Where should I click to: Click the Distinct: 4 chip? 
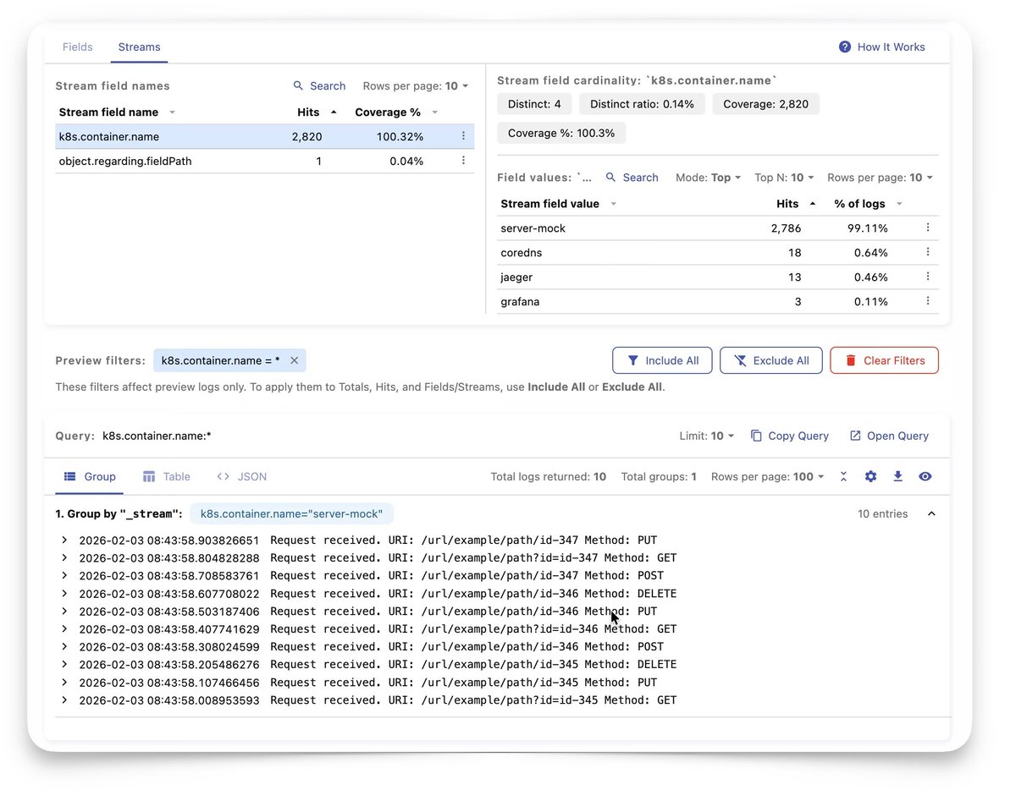[534, 104]
